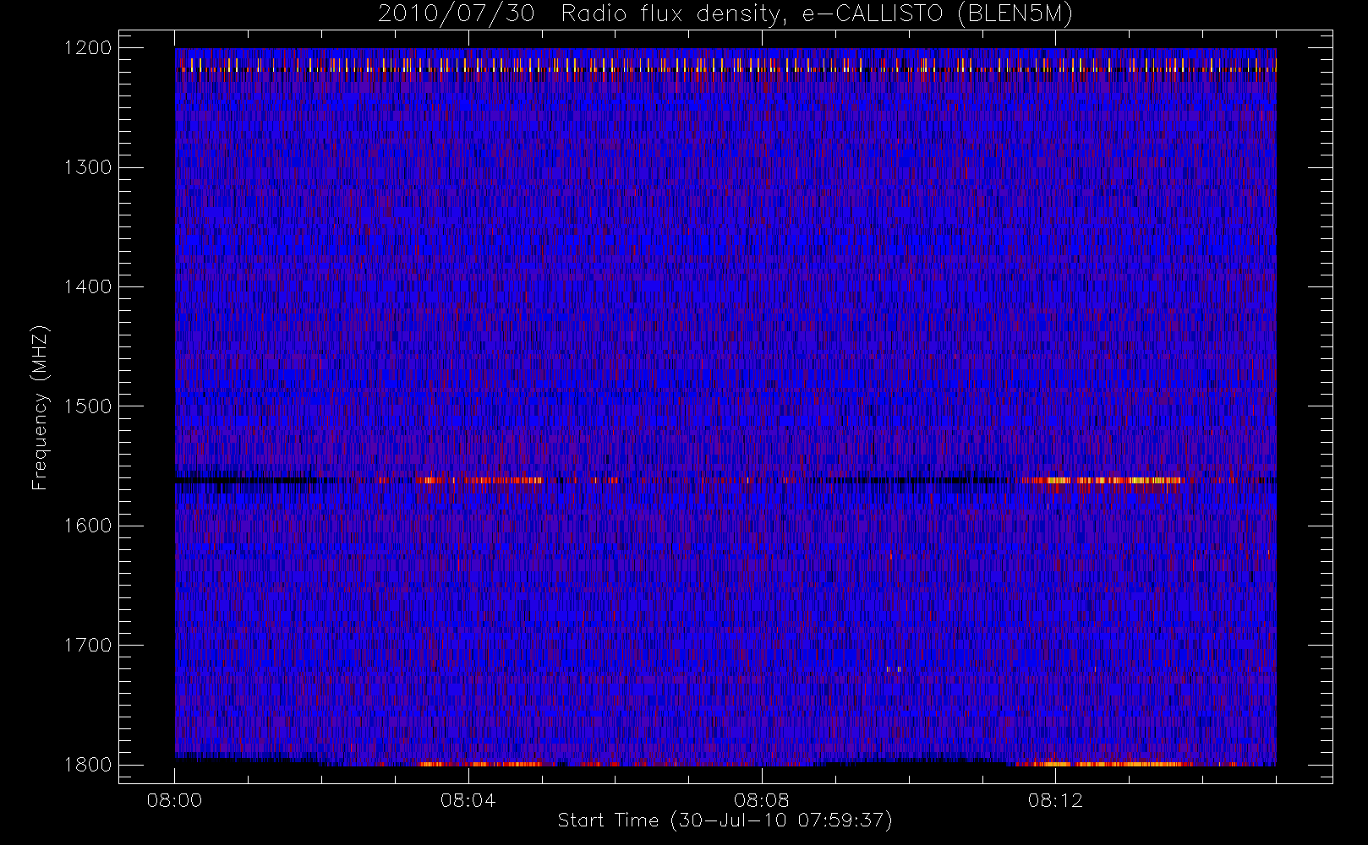
Task: Click the 08:12 time axis label
Action: click(x=1055, y=800)
